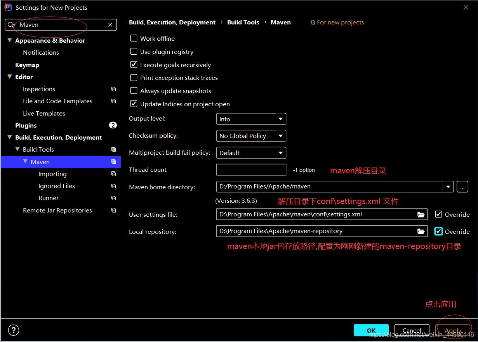
Task: Enable Work offline checkbox
Action: pyautogui.click(x=134, y=38)
